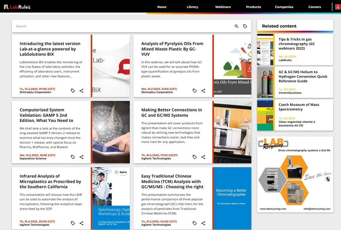
Task: Share the Making Better Connections card
Action: tap(203, 157)
